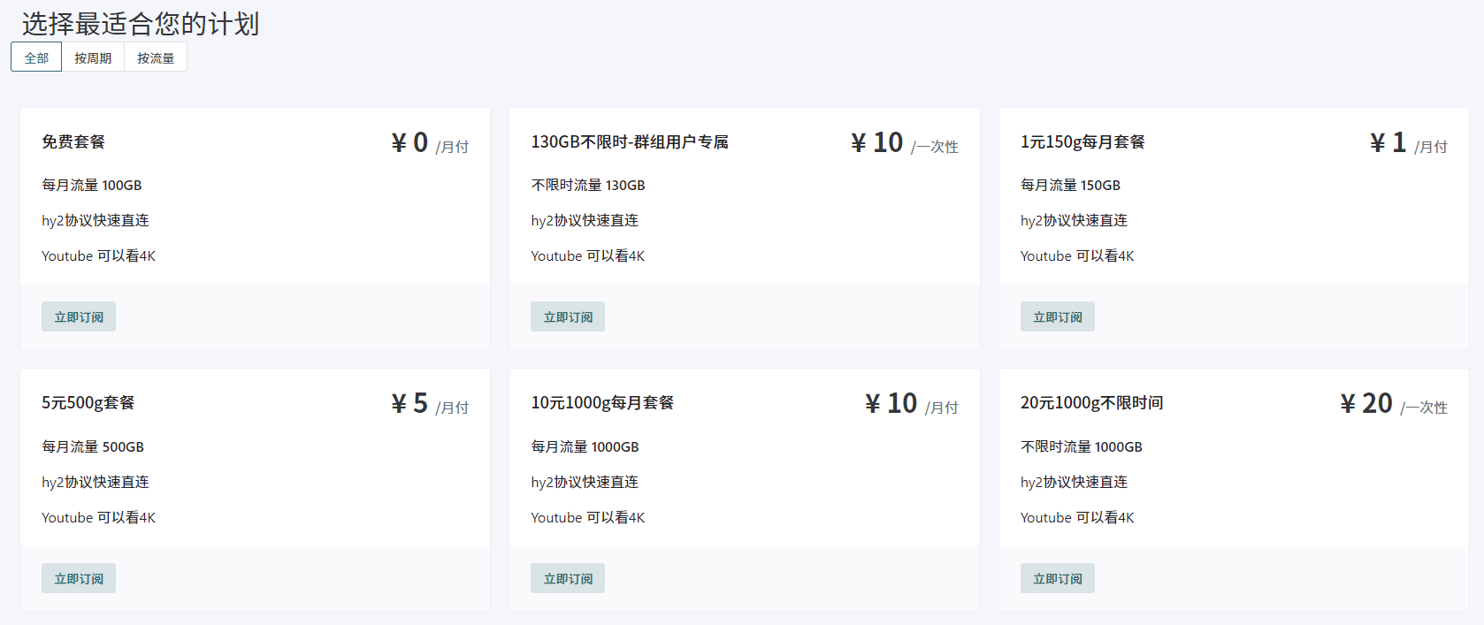Order the 20元1000g不限时间 plan

pos(1057,578)
